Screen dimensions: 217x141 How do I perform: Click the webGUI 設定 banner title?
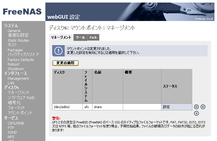(64, 17)
